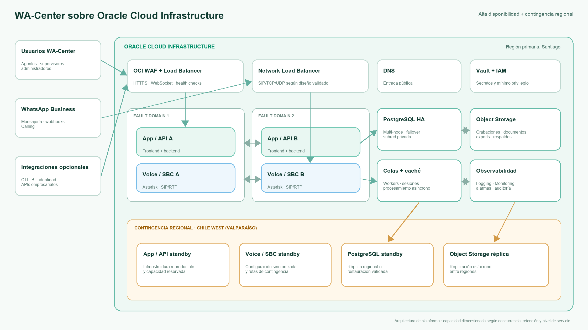The image size is (588, 330).
Task: Click the 'Secretos y mínimo privilegio' text
Action: click(x=502, y=83)
